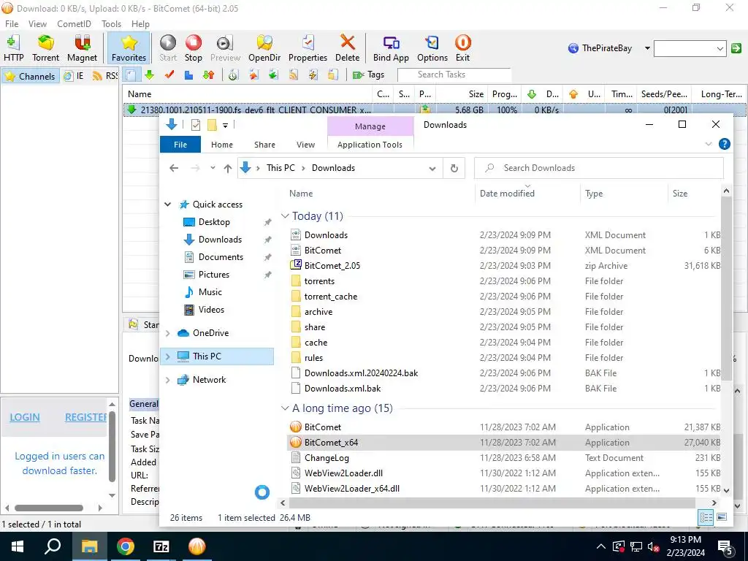The image size is (748, 561).
Task: Click the HTTP download toolbar icon
Action: click(x=13, y=48)
